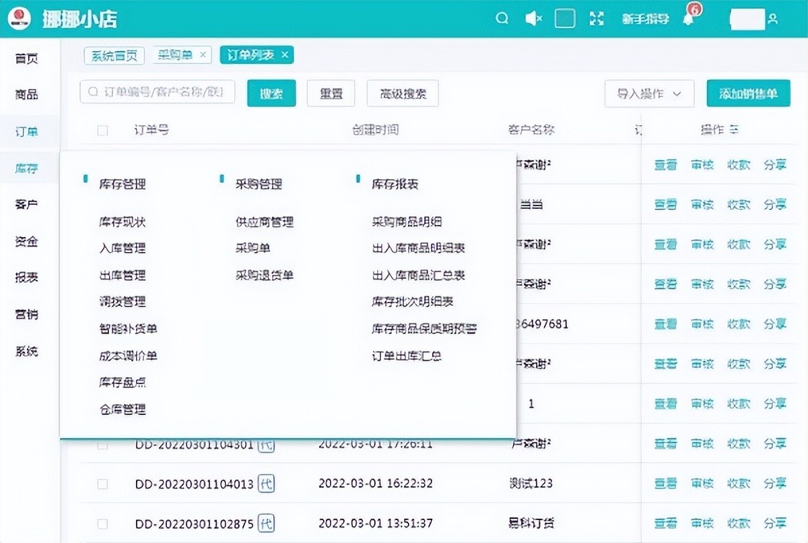Check the box for order DD-20220301104013

[x=102, y=484]
